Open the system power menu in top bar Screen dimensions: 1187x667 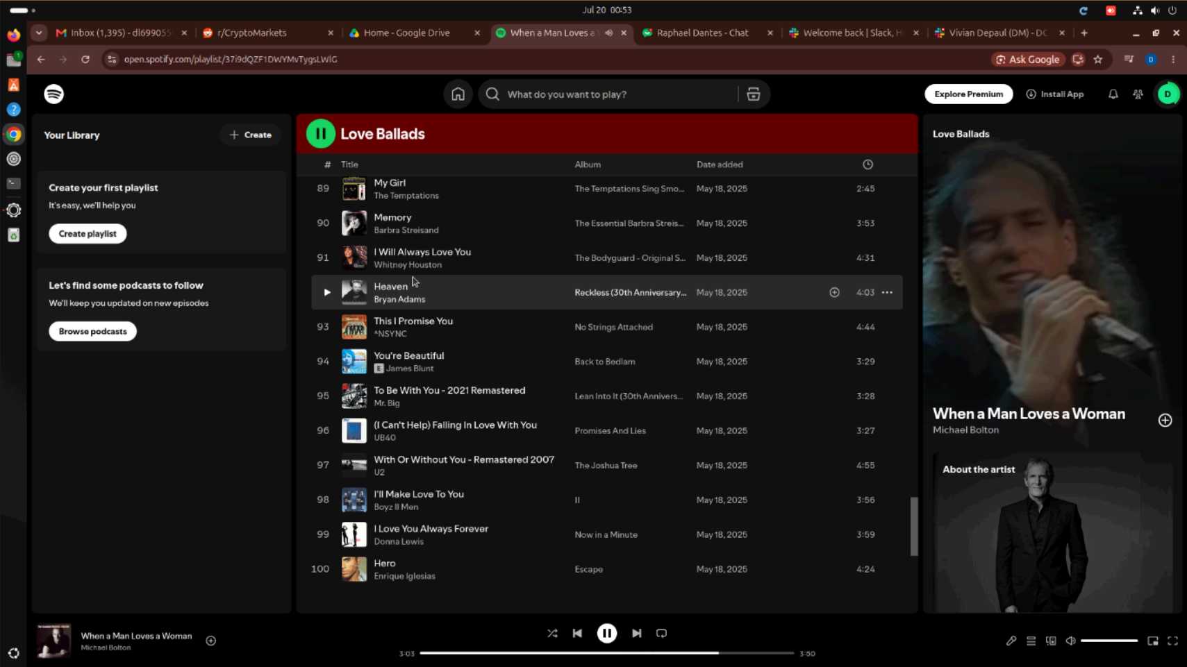click(1172, 10)
